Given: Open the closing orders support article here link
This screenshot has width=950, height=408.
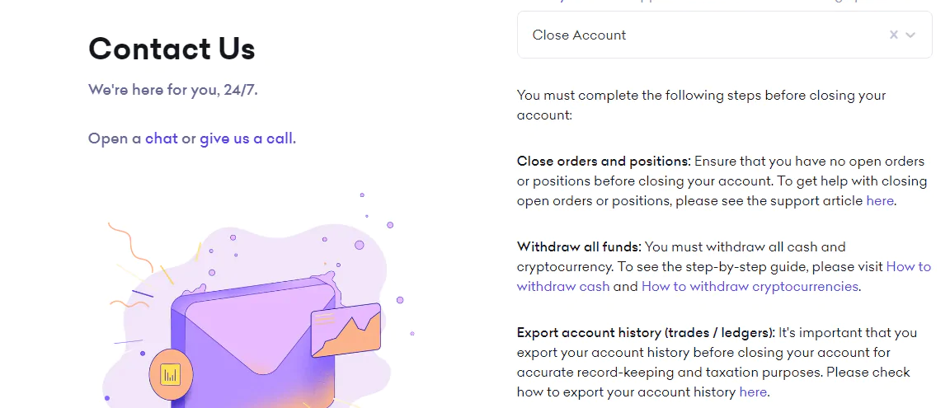Looking at the screenshot, I should coord(880,200).
